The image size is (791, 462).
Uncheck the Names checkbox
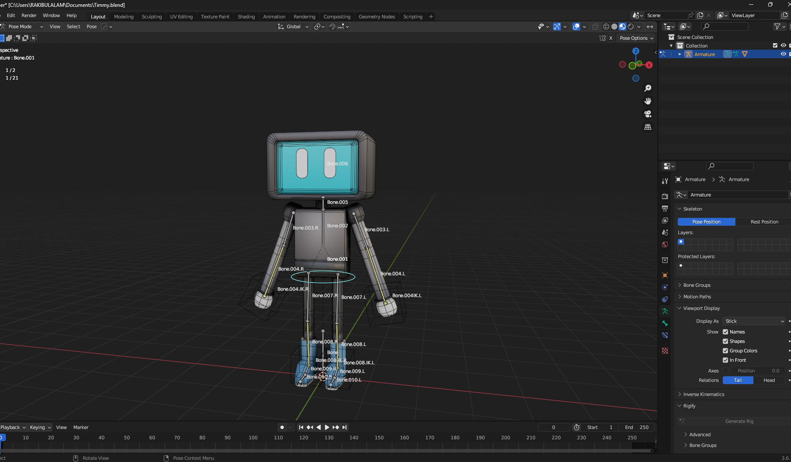tap(725, 332)
